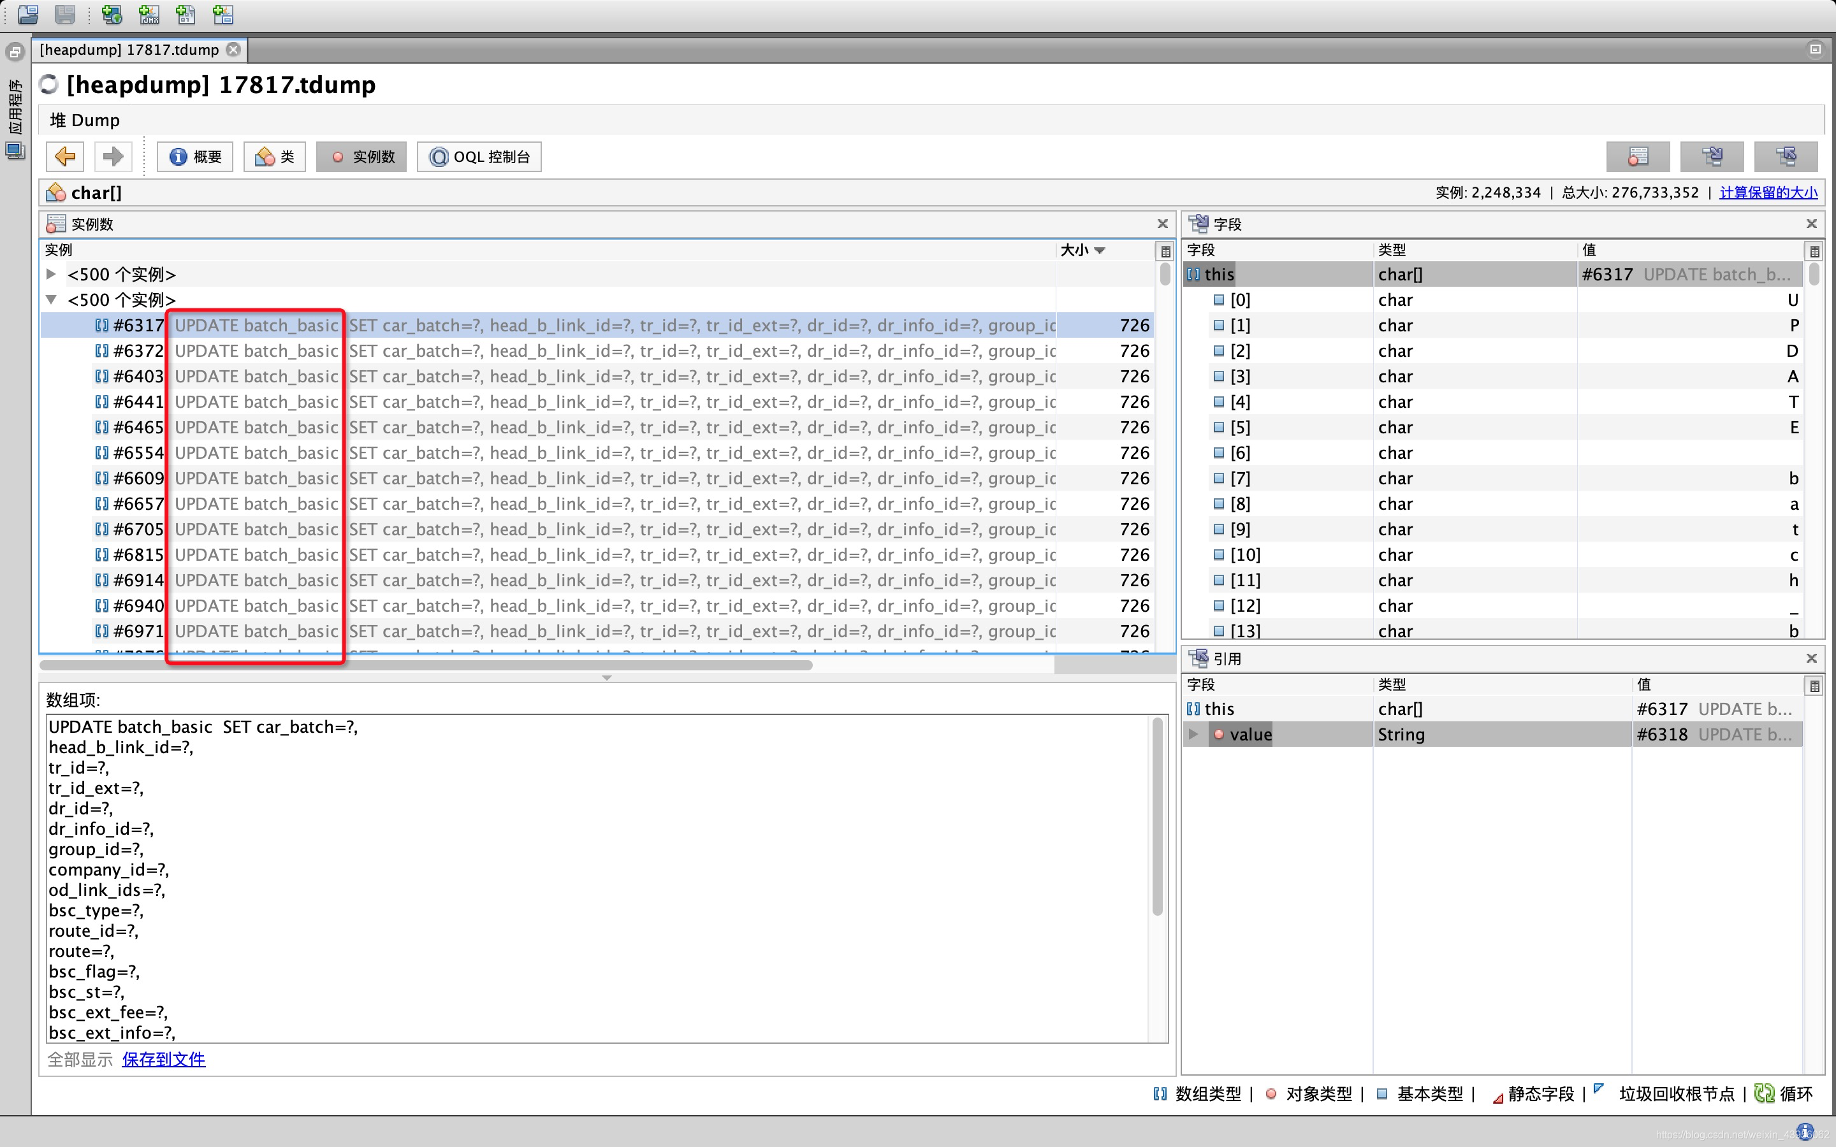
Task: Click horizontal scrollbar under instances list
Action: pyautogui.click(x=425, y=665)
